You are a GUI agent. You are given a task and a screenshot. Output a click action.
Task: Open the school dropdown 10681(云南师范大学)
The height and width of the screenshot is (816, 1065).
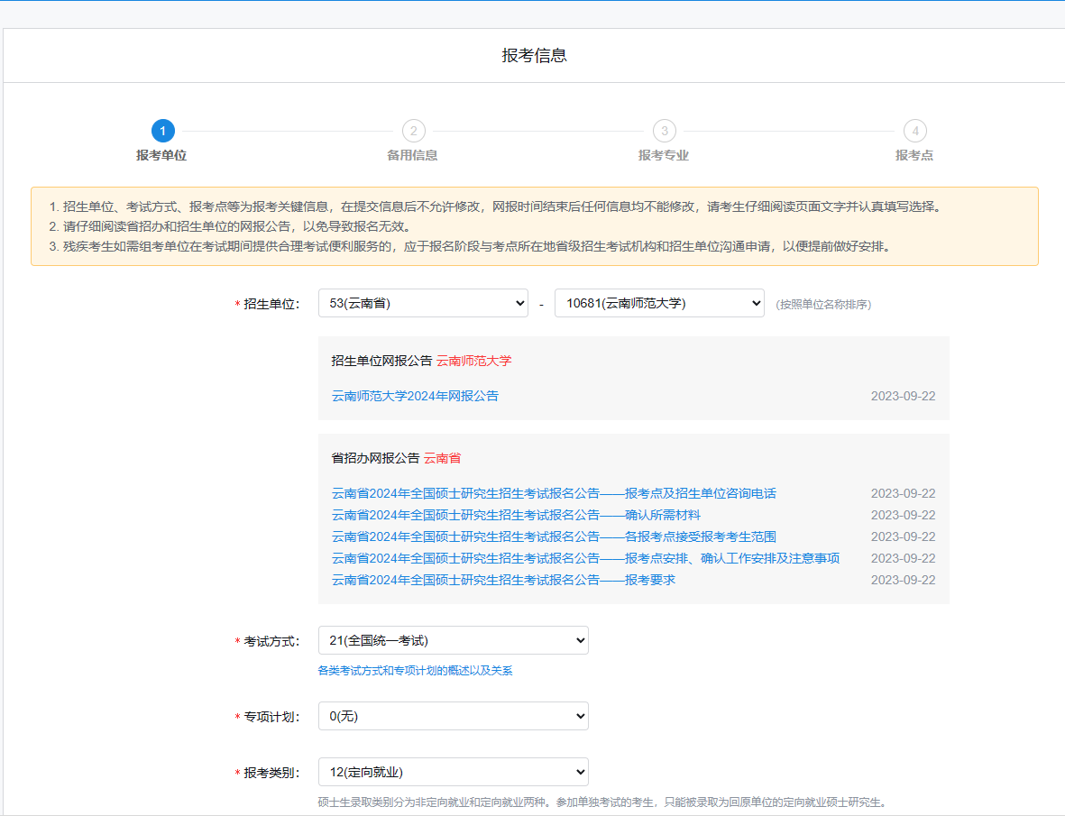pyautogui.click(x=659, y=303)
